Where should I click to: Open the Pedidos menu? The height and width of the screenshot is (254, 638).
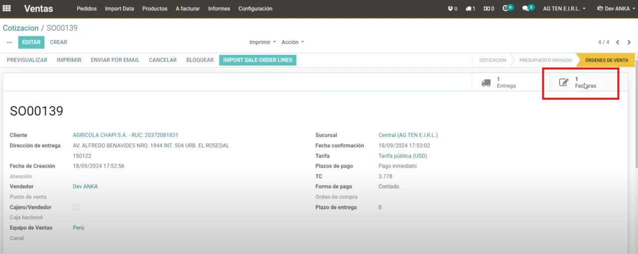(x=87, y=8)
